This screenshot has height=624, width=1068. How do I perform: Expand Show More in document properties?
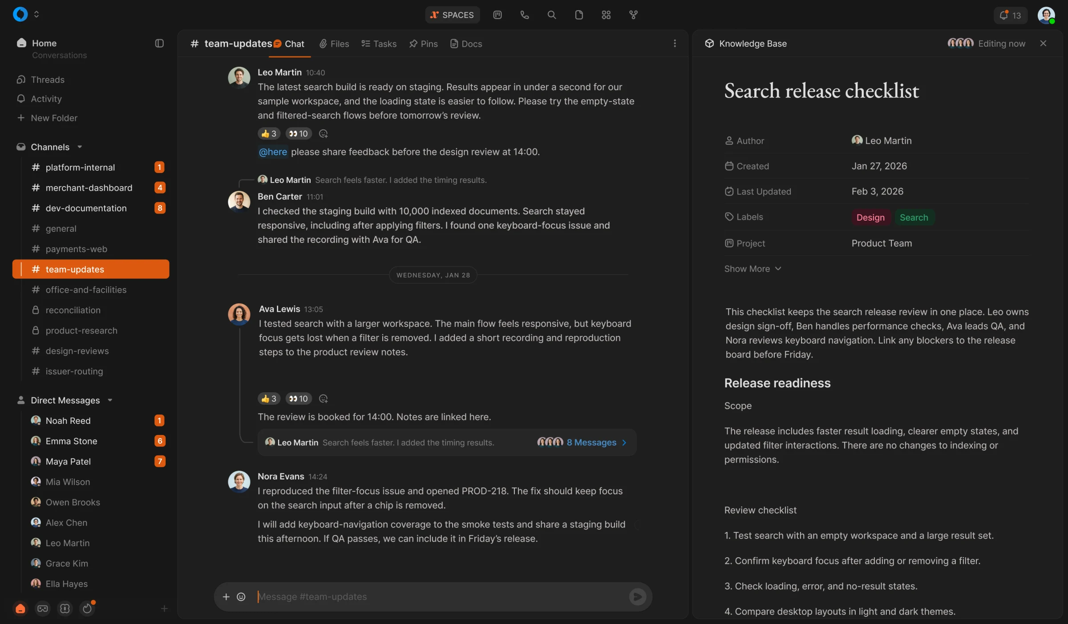pyautogui.click(x=752, y=269)
